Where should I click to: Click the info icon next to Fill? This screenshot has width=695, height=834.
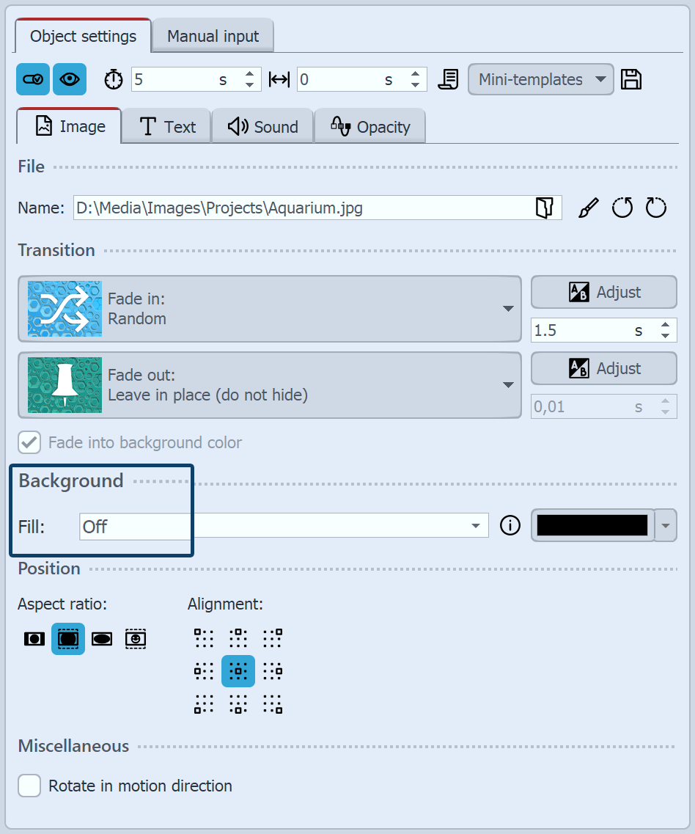click(510, 525)
